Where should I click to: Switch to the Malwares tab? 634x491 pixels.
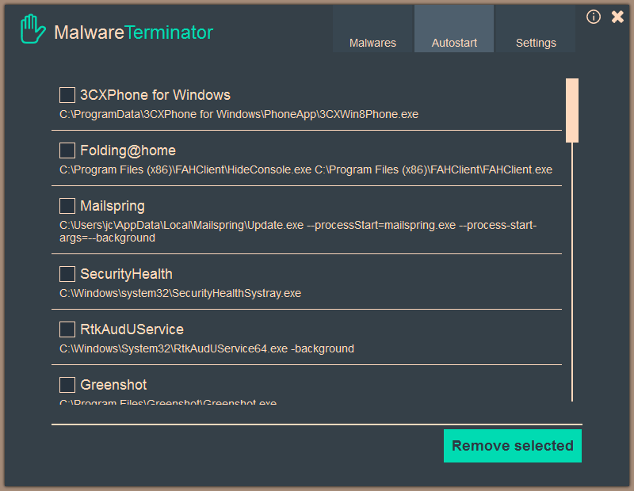[372, 43]
